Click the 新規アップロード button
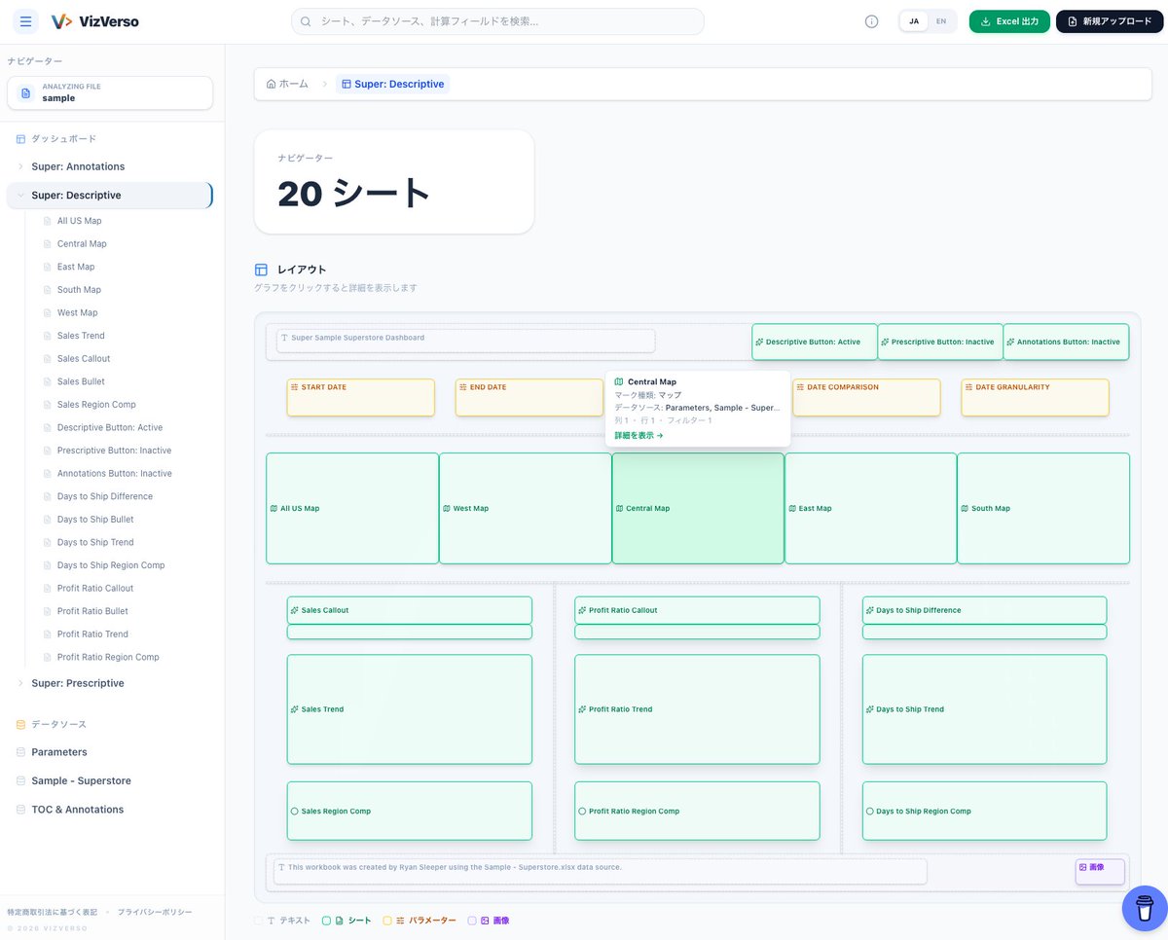 (1110, 21)
